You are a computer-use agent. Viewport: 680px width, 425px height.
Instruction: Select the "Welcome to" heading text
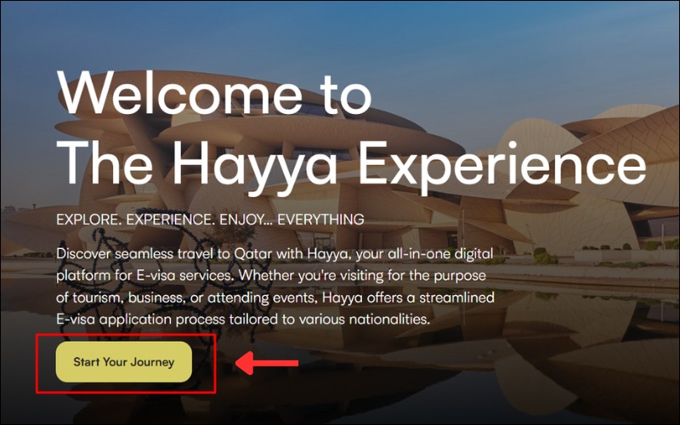pos(214,94)
